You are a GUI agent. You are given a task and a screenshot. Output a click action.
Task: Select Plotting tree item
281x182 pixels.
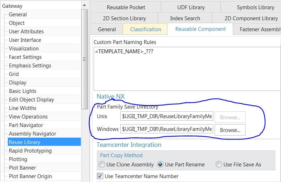[18, 159]
